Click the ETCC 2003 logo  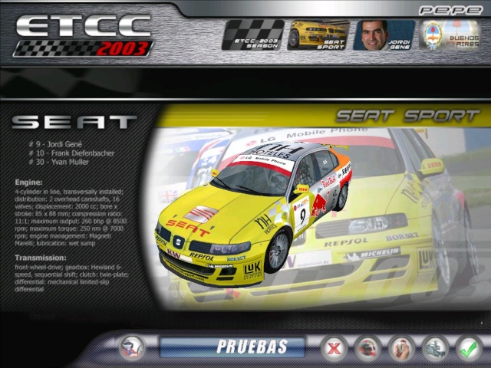pyautogui.click(x=84, y=36)
